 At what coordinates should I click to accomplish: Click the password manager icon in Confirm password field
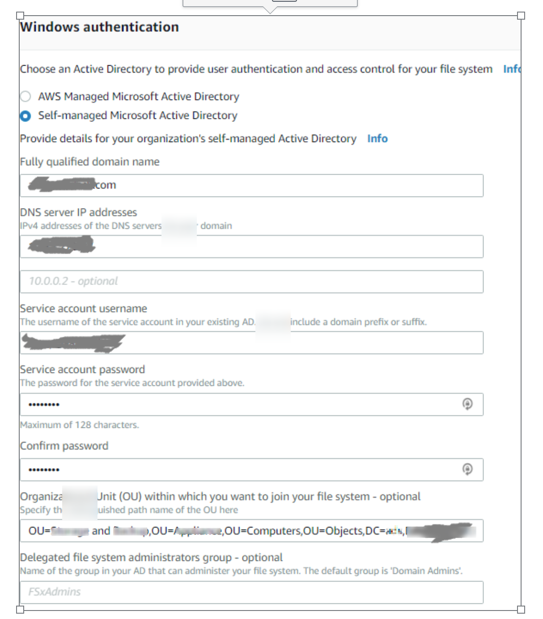tap(467, 469)
